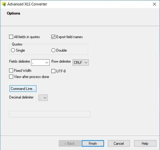
Task: Close the Advanced XLS Converter window
Action: (154, 4)
